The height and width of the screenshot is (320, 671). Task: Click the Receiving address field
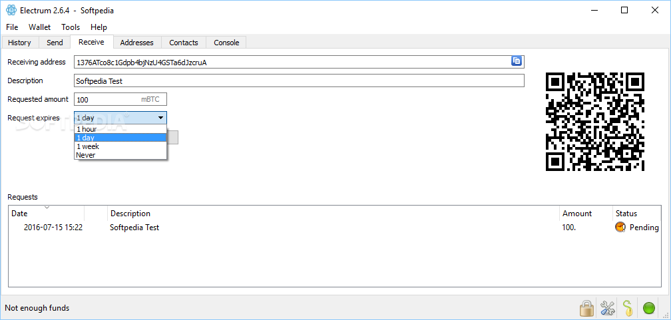pyautogui.click(x=299, y=62)
